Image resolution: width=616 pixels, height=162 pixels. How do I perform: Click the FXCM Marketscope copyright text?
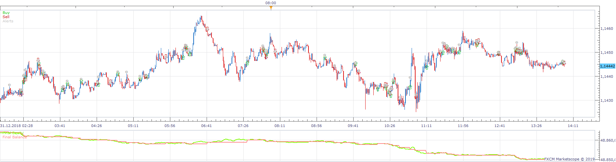click(x=570, y=159)
